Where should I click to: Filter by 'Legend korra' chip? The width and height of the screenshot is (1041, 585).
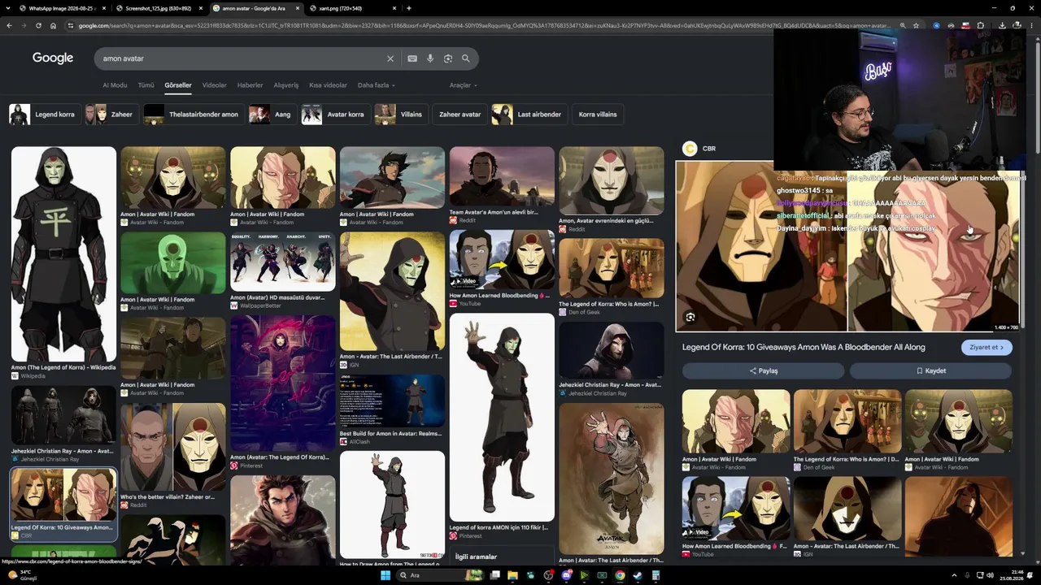[44, 115]
